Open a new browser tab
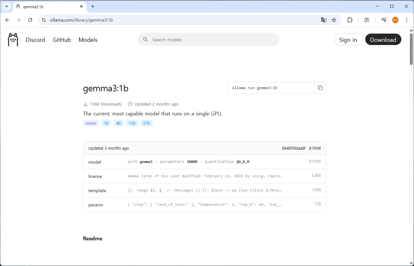The width and height of the screenshot is (414, 266). tap(93, 6)
